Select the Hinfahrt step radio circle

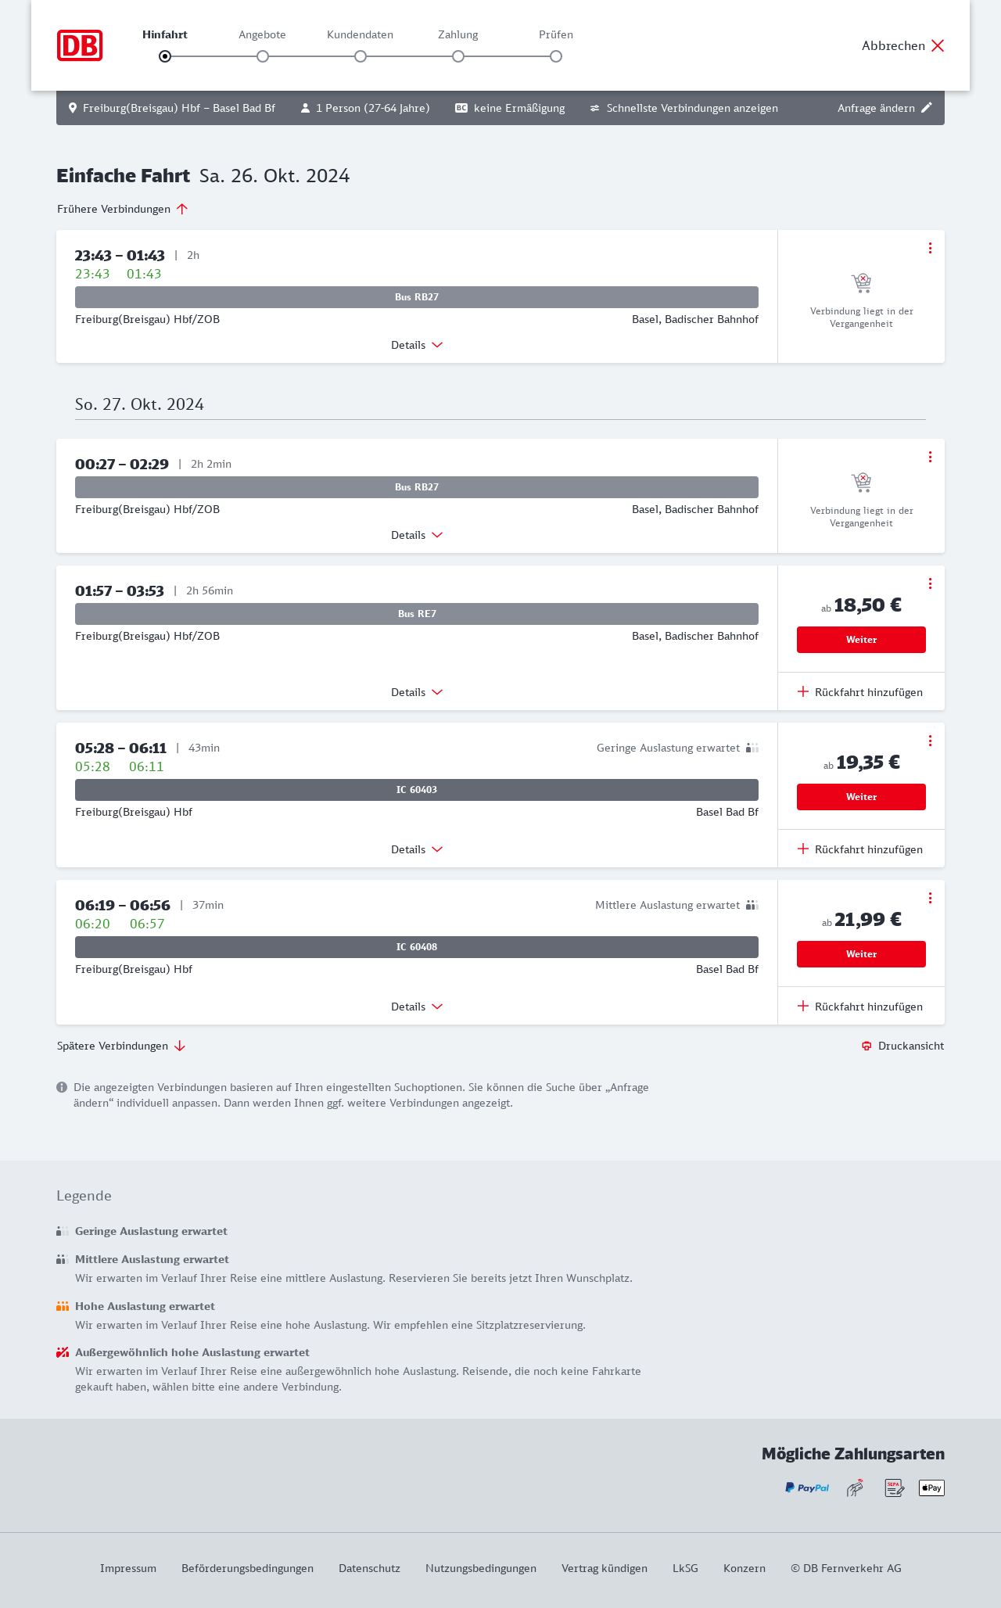pos(165,56)
